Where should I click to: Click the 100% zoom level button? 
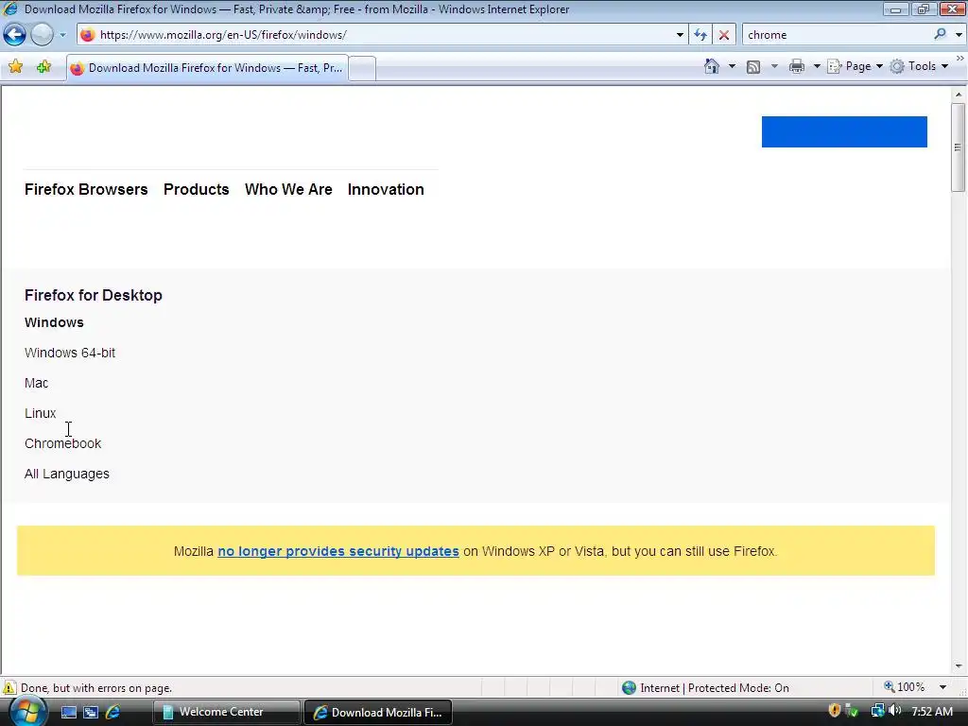(x=905, y=687)
